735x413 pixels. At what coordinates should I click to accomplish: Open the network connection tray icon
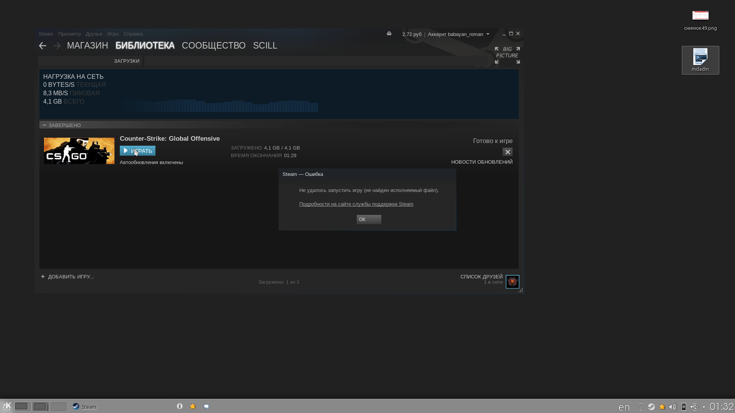(x=694, y=407)
